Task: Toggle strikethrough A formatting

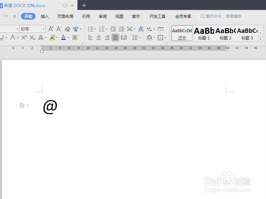Action: point(13,37)
